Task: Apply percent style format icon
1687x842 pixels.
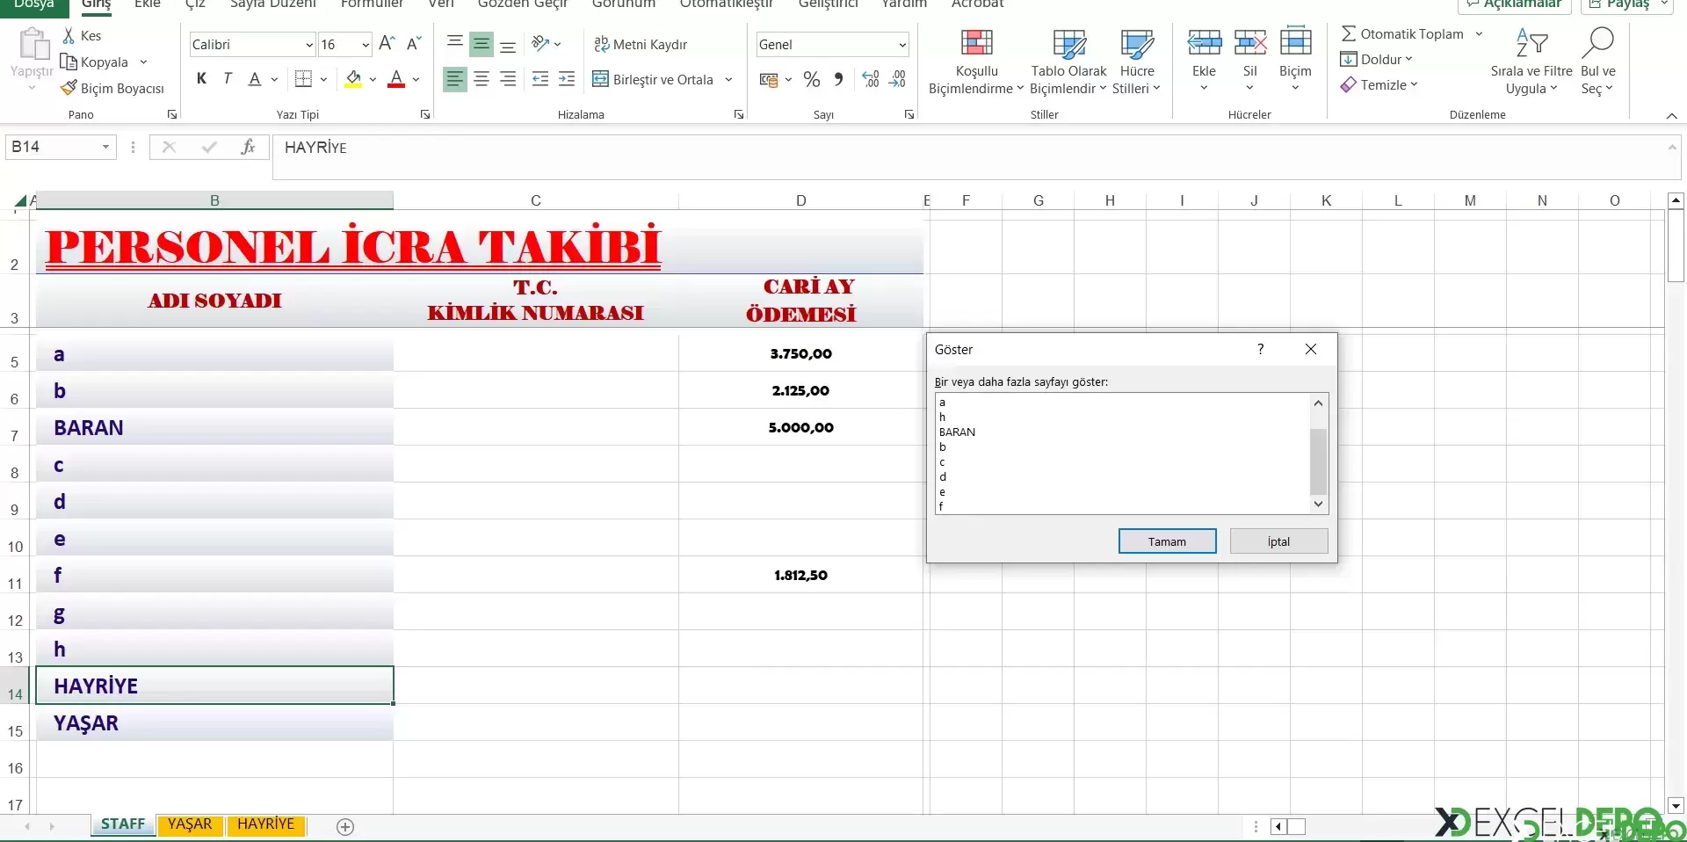Action: (x=812, y=79)
